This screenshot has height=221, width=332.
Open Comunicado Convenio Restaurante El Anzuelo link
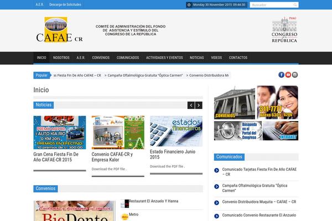259,215
